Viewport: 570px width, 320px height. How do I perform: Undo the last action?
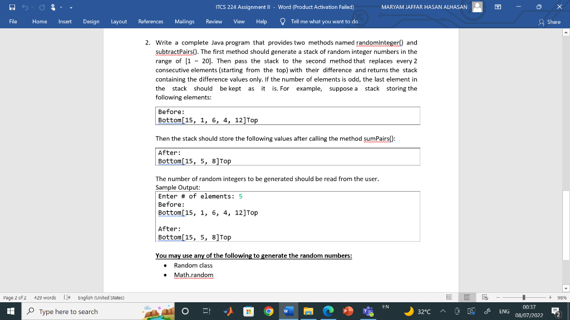coord(24,7)
